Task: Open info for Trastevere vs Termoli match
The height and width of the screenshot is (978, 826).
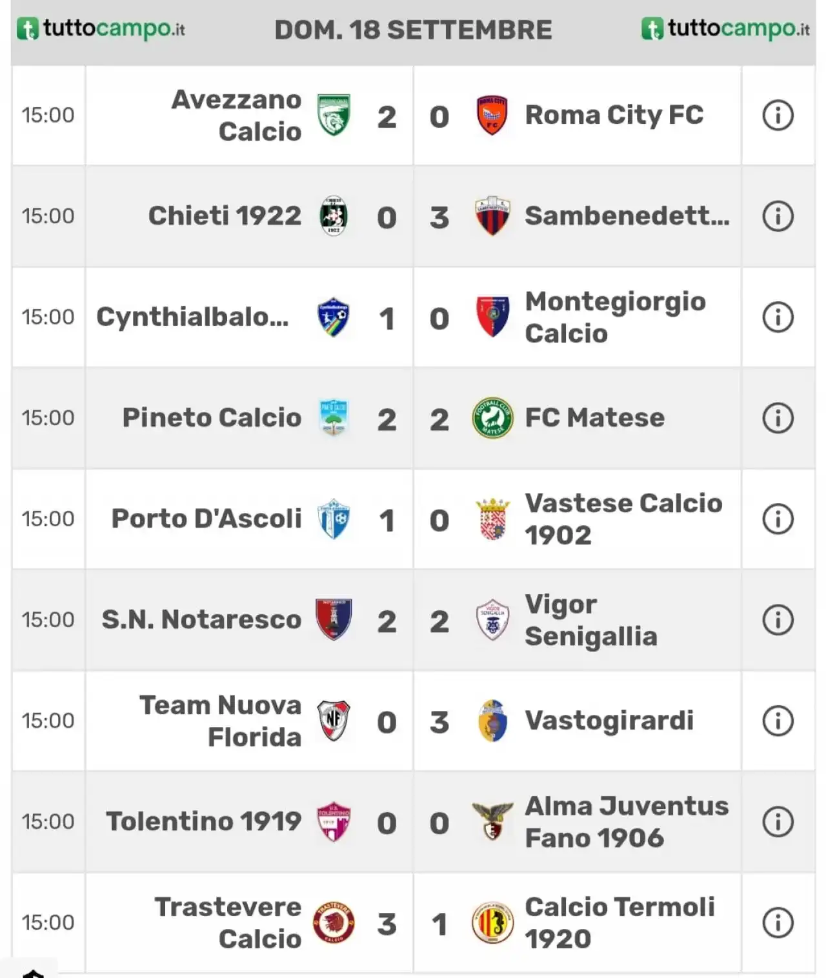Action: [x=778, y=923]
